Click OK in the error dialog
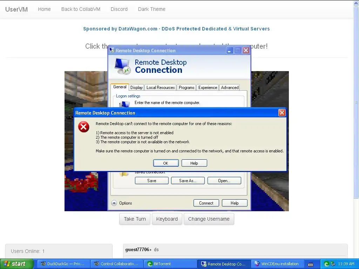Viewport: 359px width, 269px height. click(166, 163)
